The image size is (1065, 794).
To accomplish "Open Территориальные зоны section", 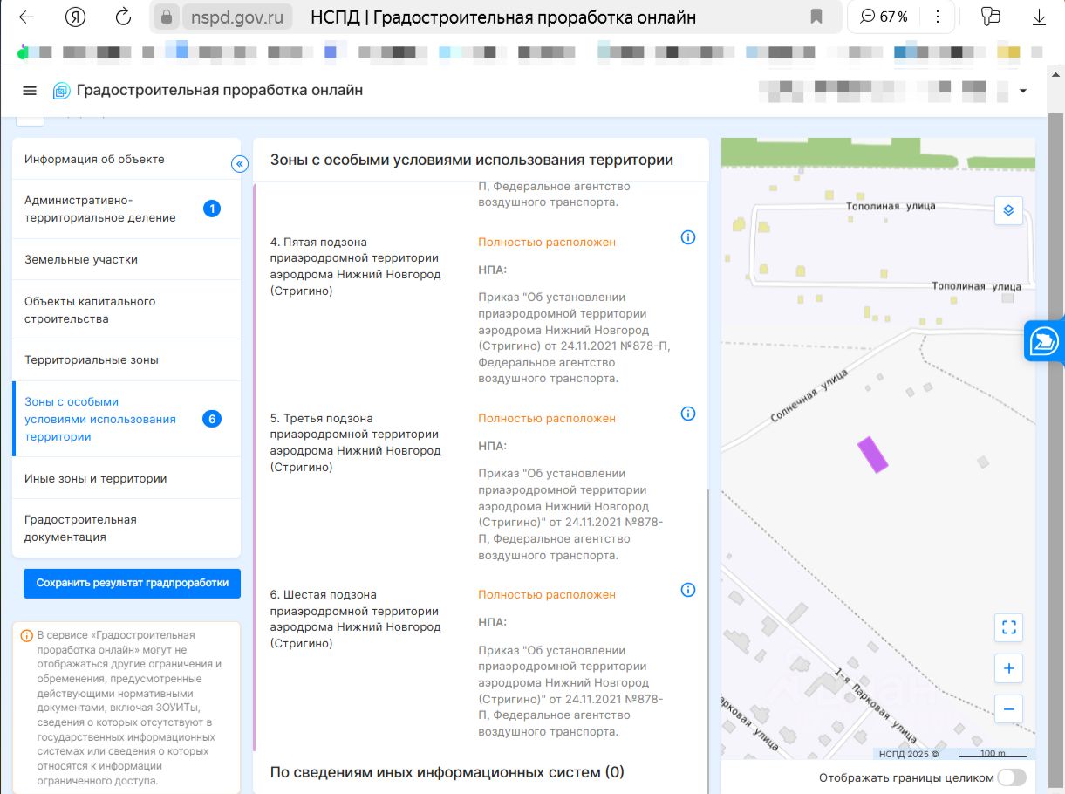I will coord(126,359).
